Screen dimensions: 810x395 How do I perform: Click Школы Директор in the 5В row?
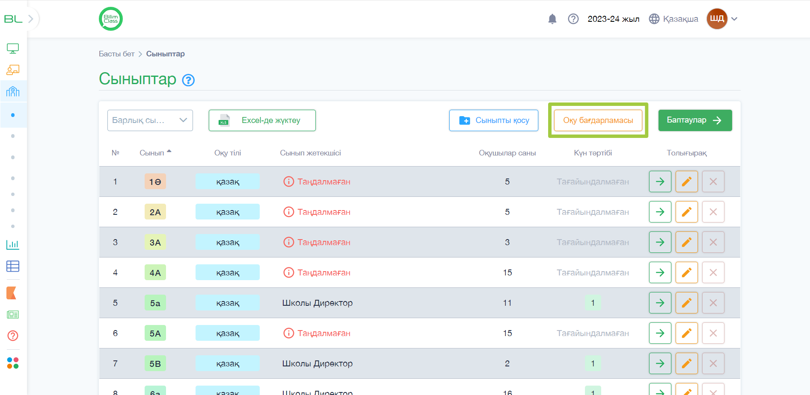317,363
